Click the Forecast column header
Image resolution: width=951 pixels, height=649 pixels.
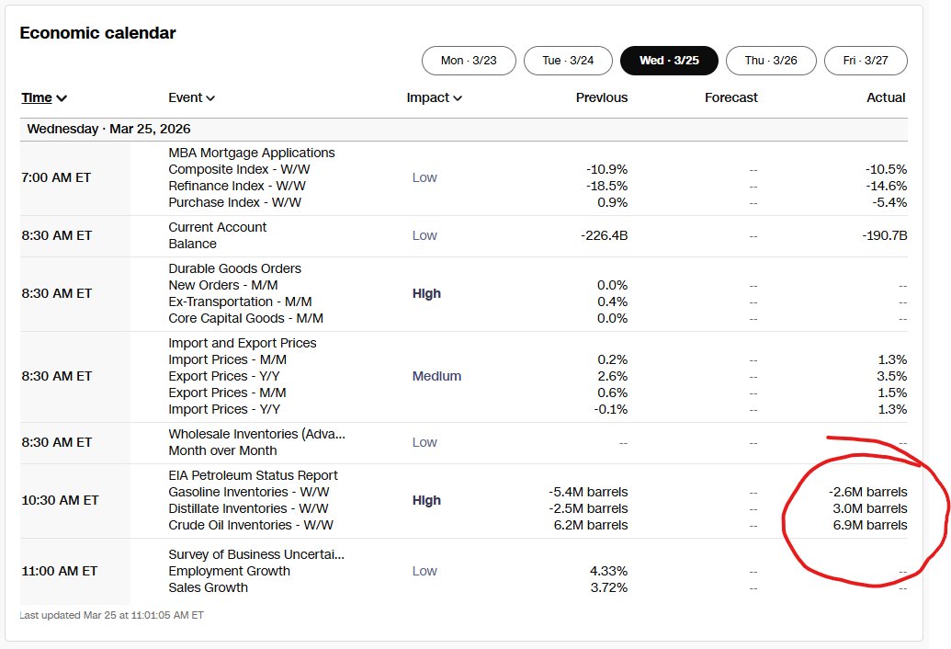(730, 97)
